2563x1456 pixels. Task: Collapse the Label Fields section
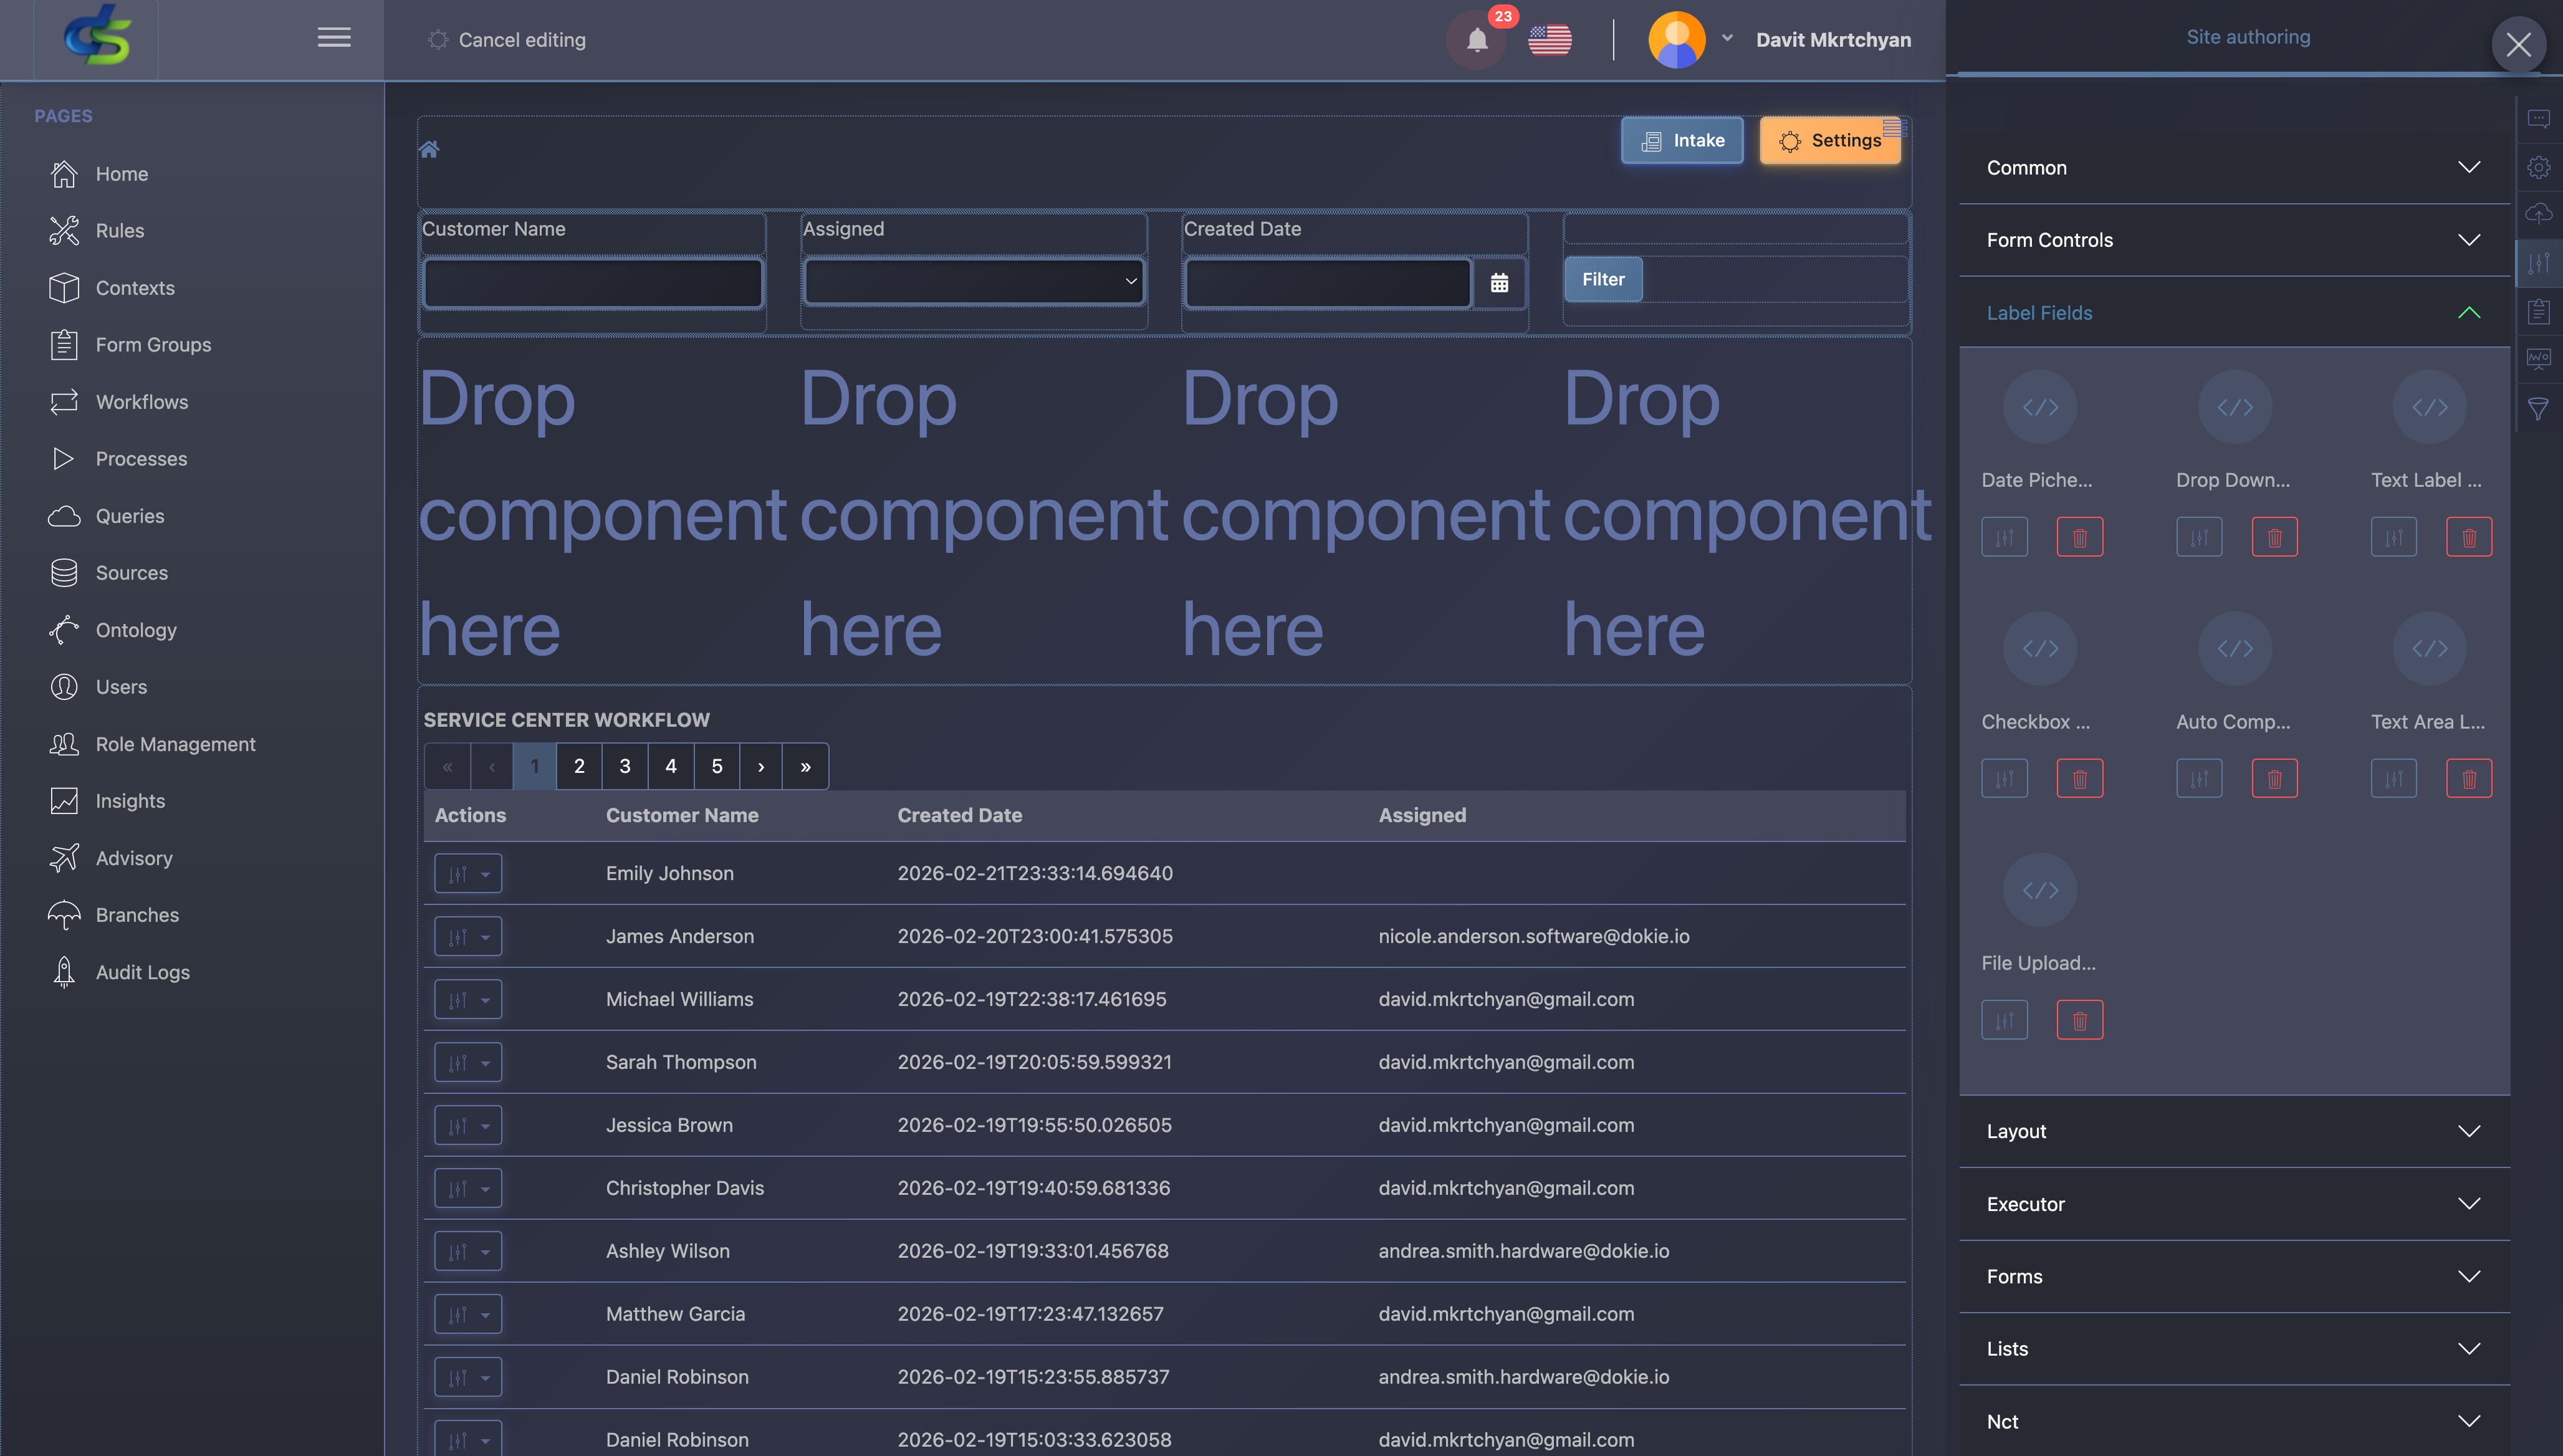click(2470, 312)
